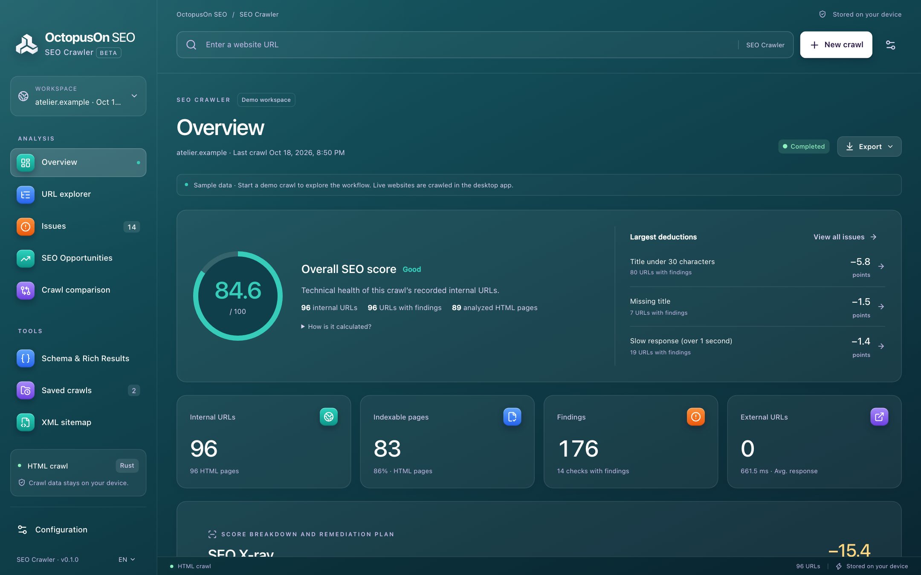Click View all issues link
Image resolution: width=921 pixels, height=575 pixels.
click(845, 237)
